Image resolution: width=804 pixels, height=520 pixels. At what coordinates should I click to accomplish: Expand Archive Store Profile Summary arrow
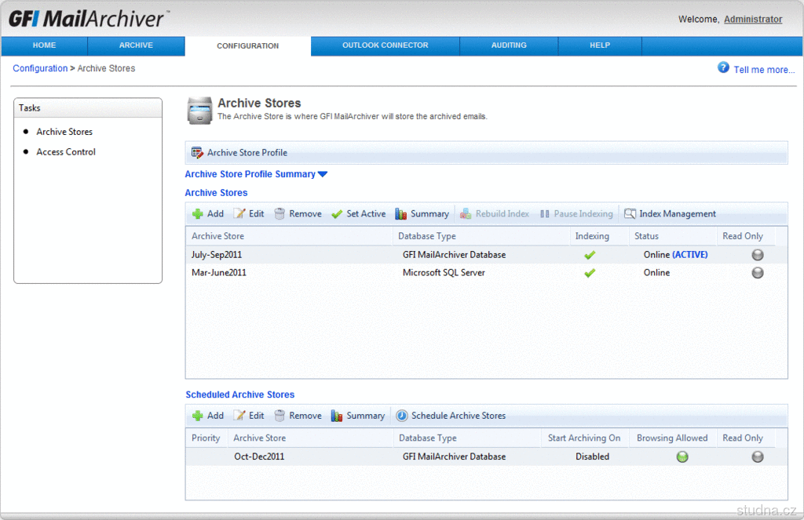(323, 174)
